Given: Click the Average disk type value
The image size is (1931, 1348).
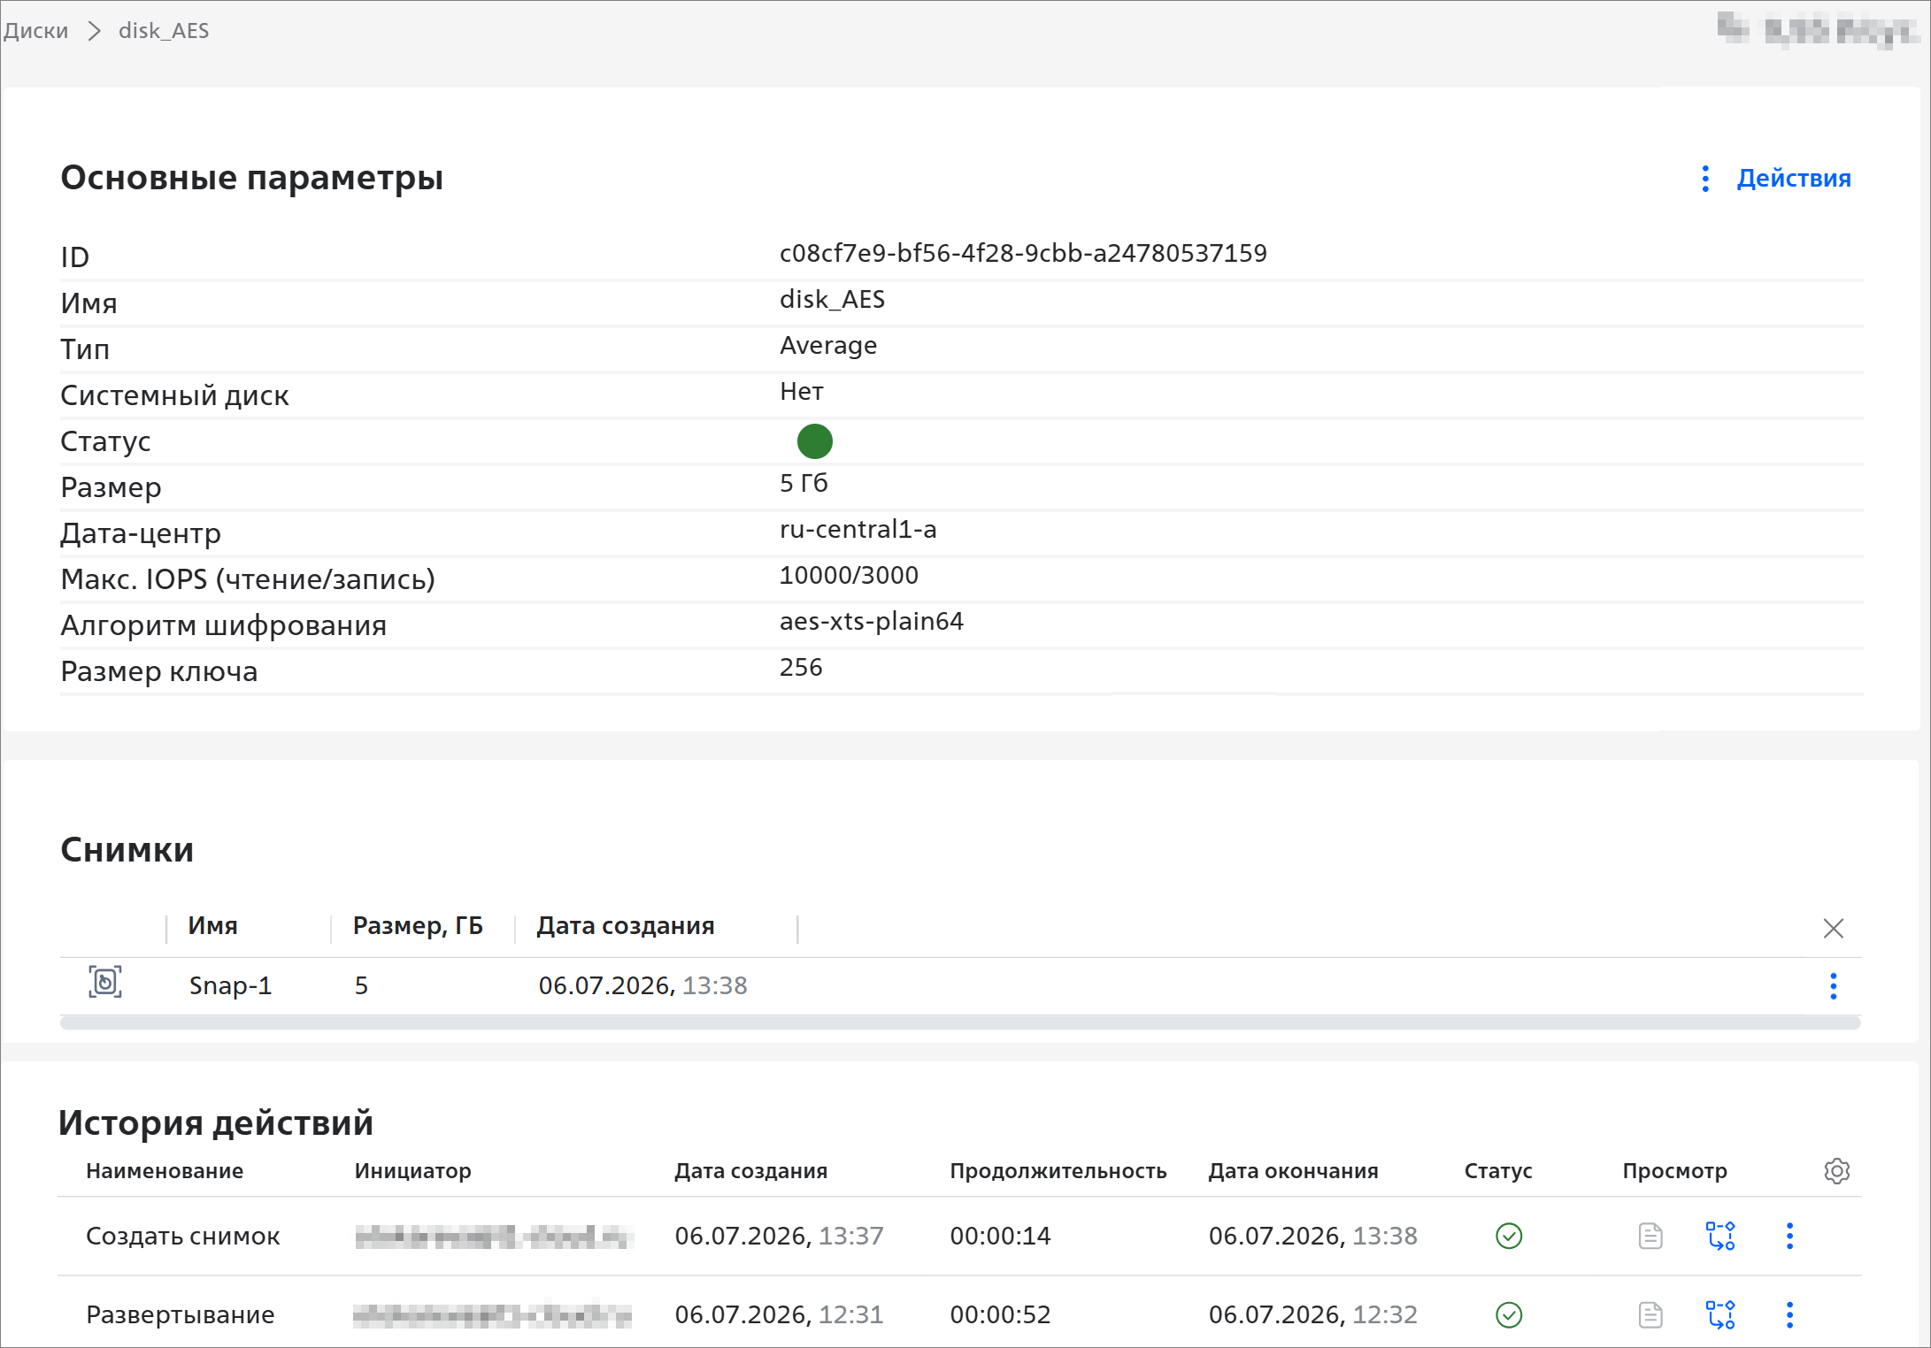Looking at the screenshot, I should pyautogui.click(x=828, y=346).
